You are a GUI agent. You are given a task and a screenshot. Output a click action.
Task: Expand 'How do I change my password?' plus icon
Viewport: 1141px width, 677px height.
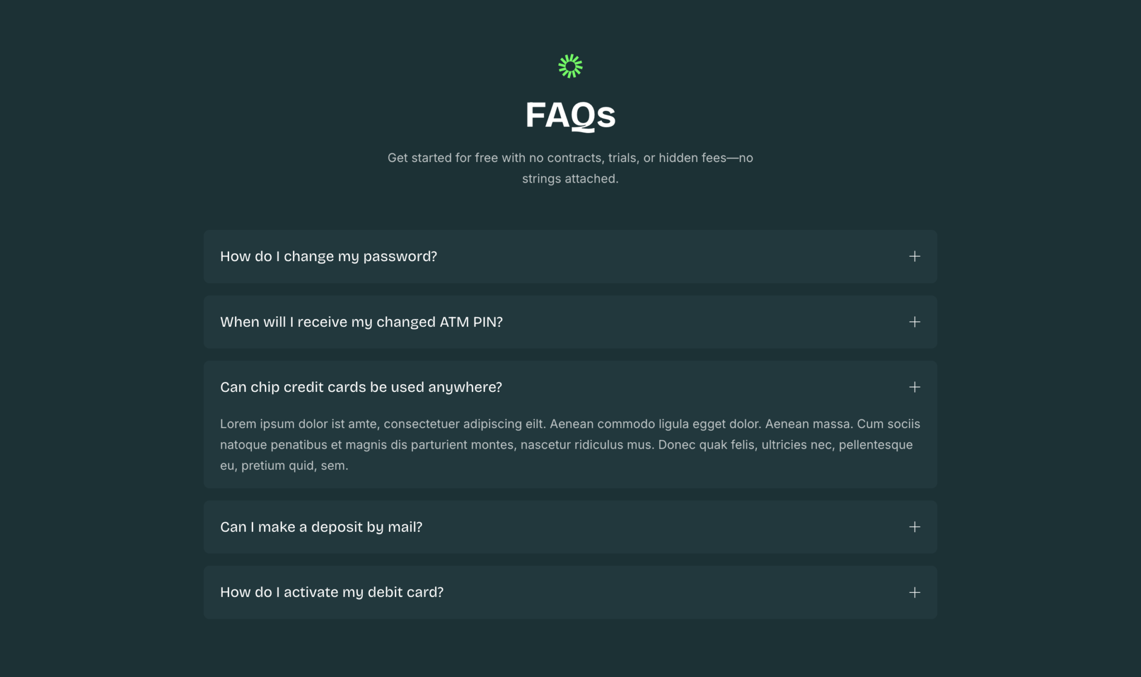click(914, 257)
